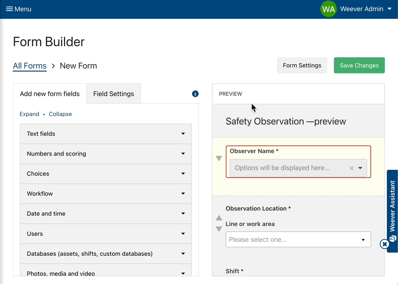Screen dimensions: 398x284
Task: Expand the Choices section
Action: pyautogui.click(x=106, y=174)
